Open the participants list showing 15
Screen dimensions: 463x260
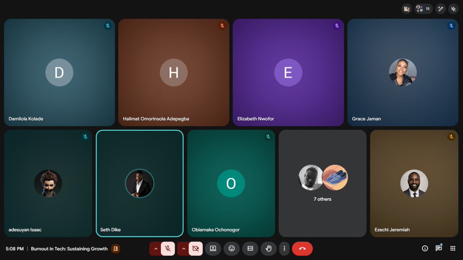click(424, 8)
